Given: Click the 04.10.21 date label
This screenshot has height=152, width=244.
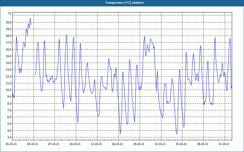Looking at the screenshot, I should point(33,144).
